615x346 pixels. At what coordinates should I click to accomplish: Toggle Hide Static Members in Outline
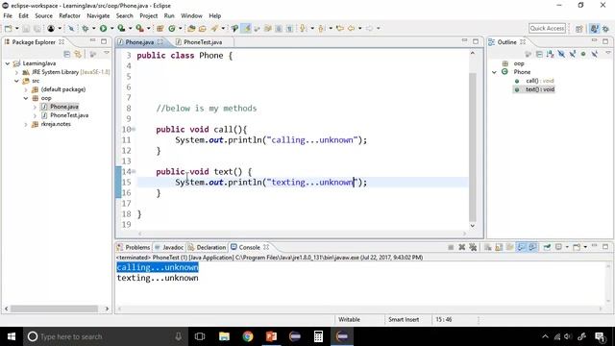[x=573, y=54]
